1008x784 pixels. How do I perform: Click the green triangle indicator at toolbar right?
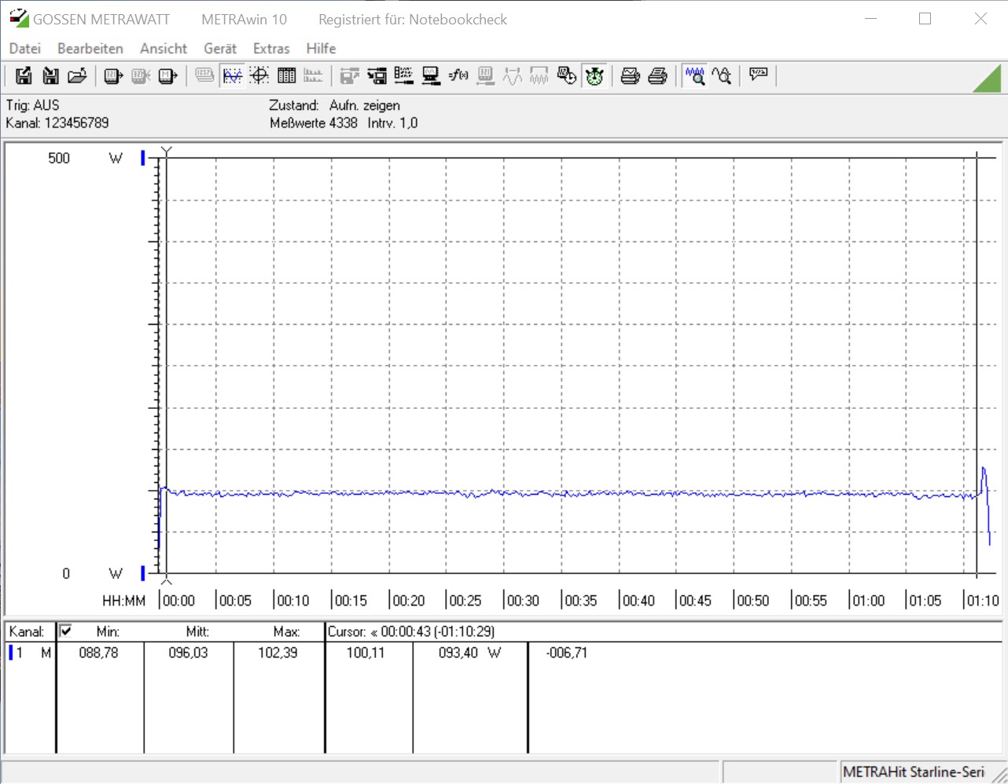(x=988, y=79)
